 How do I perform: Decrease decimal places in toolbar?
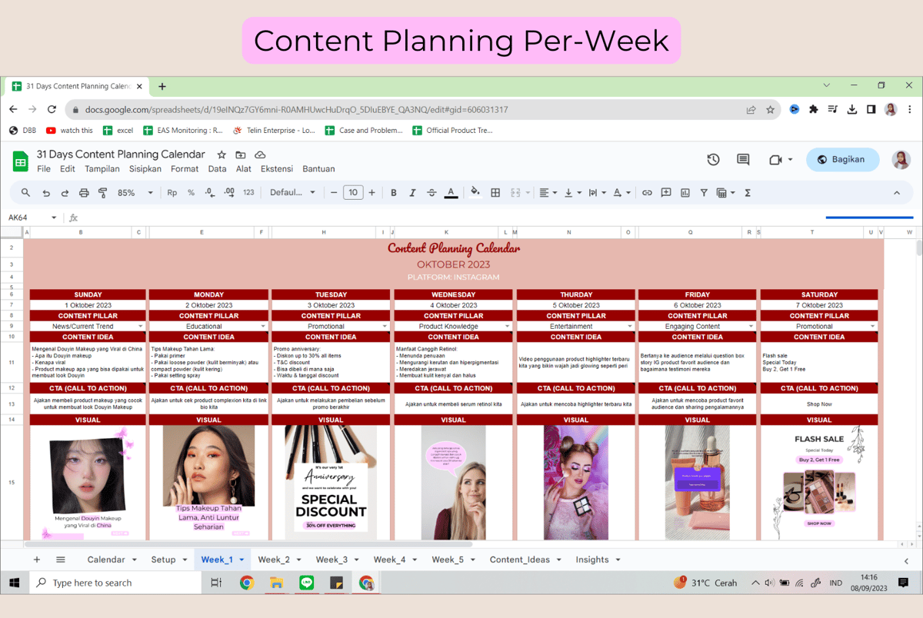210,193
